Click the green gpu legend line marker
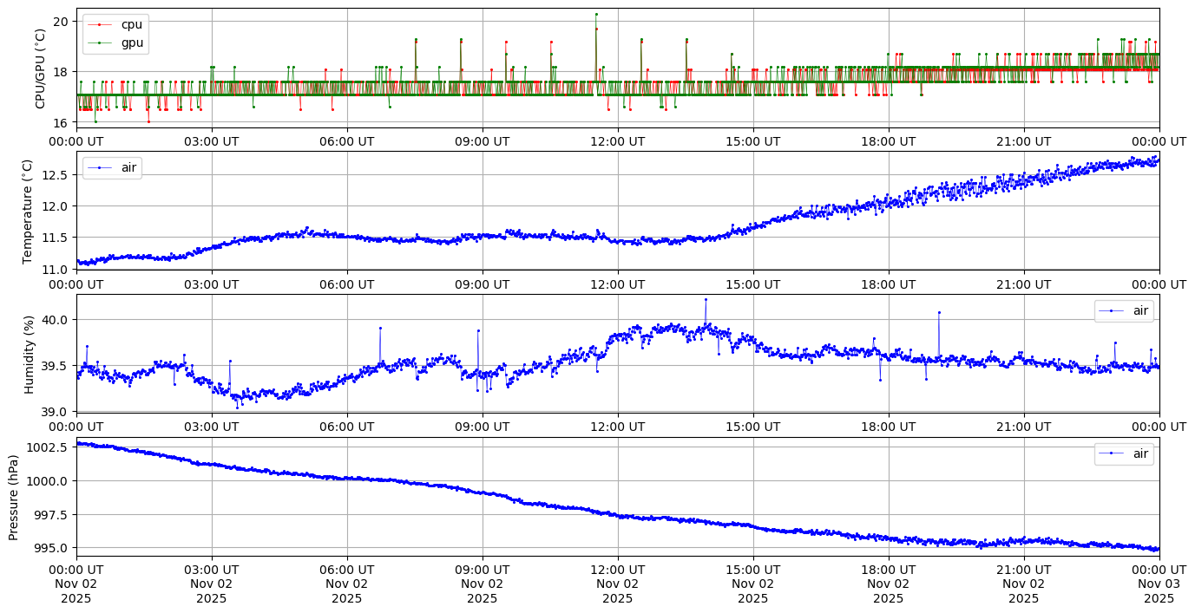This screenshot has height=613, width=1195. click(102, 42)
